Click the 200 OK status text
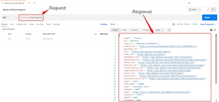The height and width of the screenshot is (102, 219). click(180, 24)
